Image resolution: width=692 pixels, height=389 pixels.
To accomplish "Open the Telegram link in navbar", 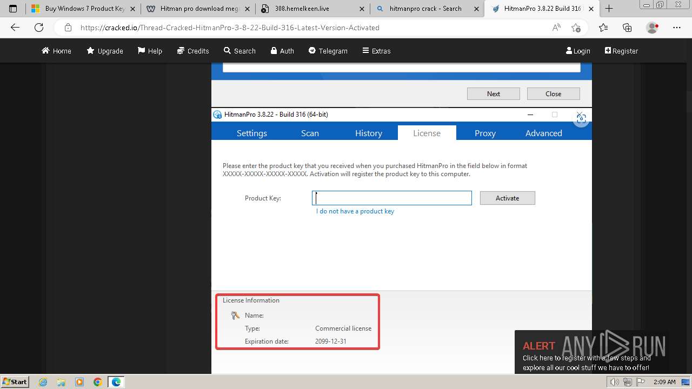I will [x=328, y=51].
